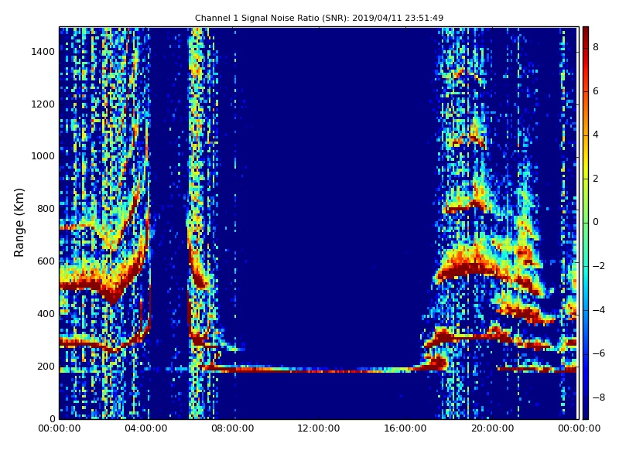Click the colorbar label −6
Viewport: 619px width, 464px height.
(598, 353)
